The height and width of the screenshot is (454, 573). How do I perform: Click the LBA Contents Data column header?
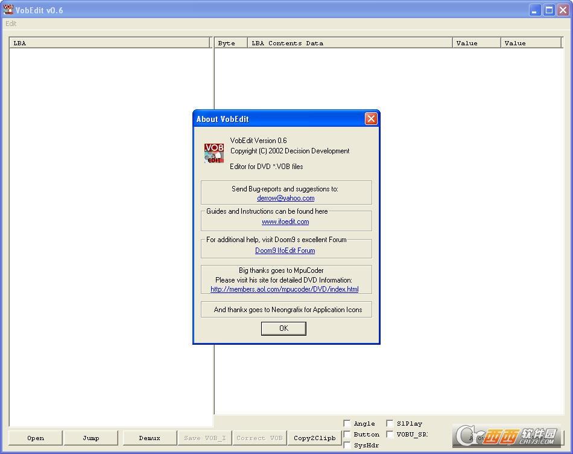(x=350, y=43)
